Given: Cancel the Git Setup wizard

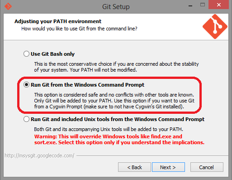Looking at the screenshot, I should [207, 167].
